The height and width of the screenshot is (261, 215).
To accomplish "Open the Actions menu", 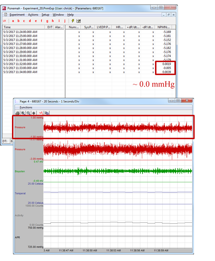I will [33, 15].
